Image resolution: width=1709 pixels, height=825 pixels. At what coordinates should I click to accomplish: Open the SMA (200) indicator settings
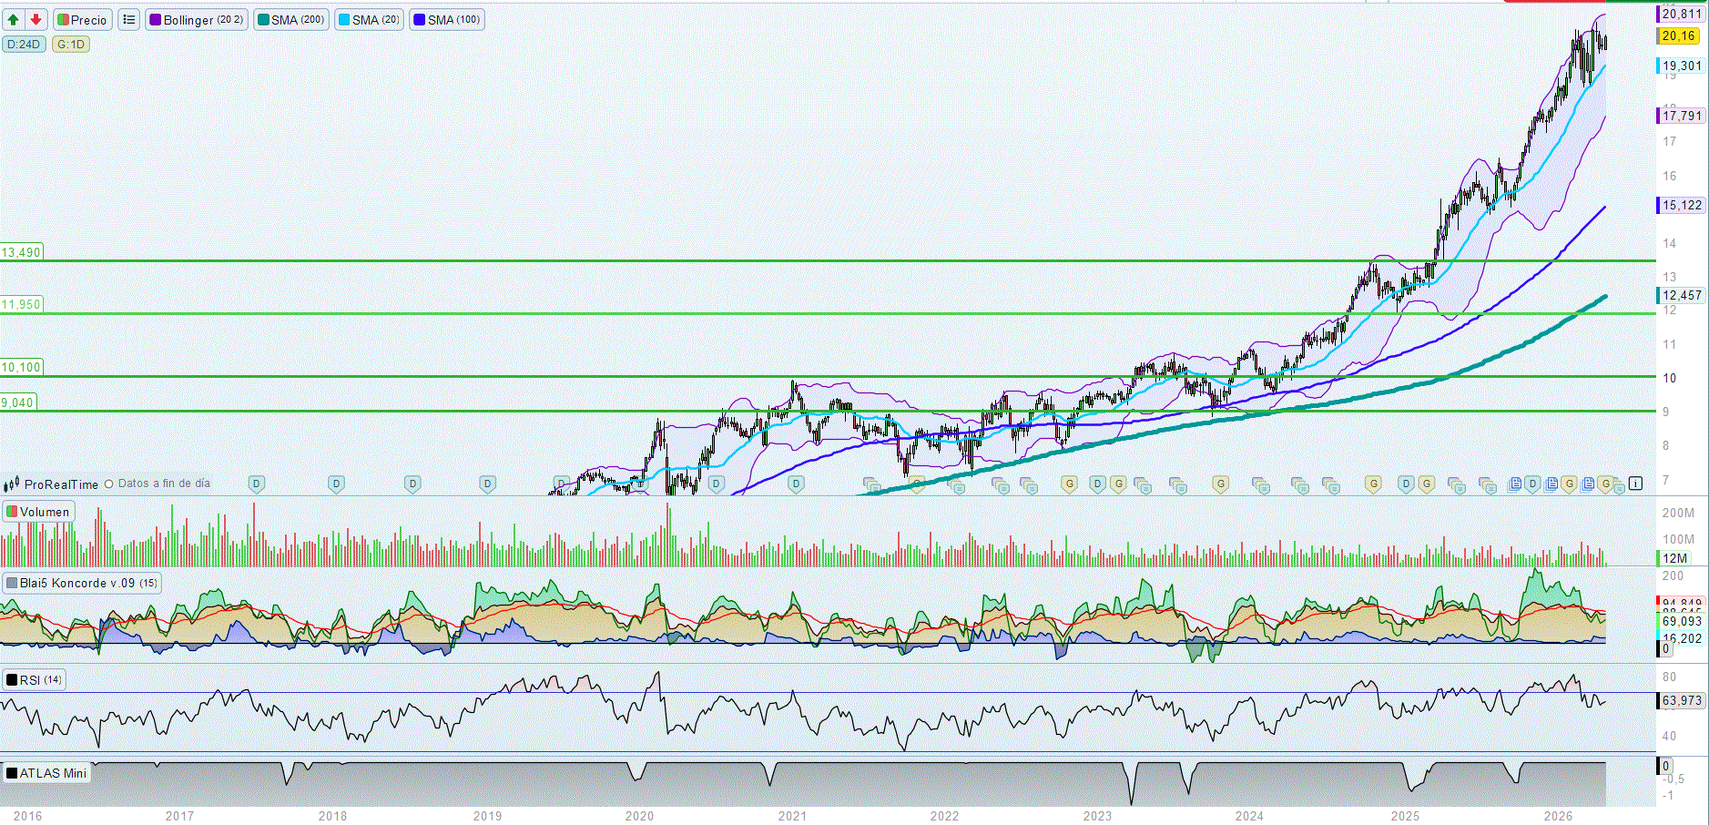[290, 19]
